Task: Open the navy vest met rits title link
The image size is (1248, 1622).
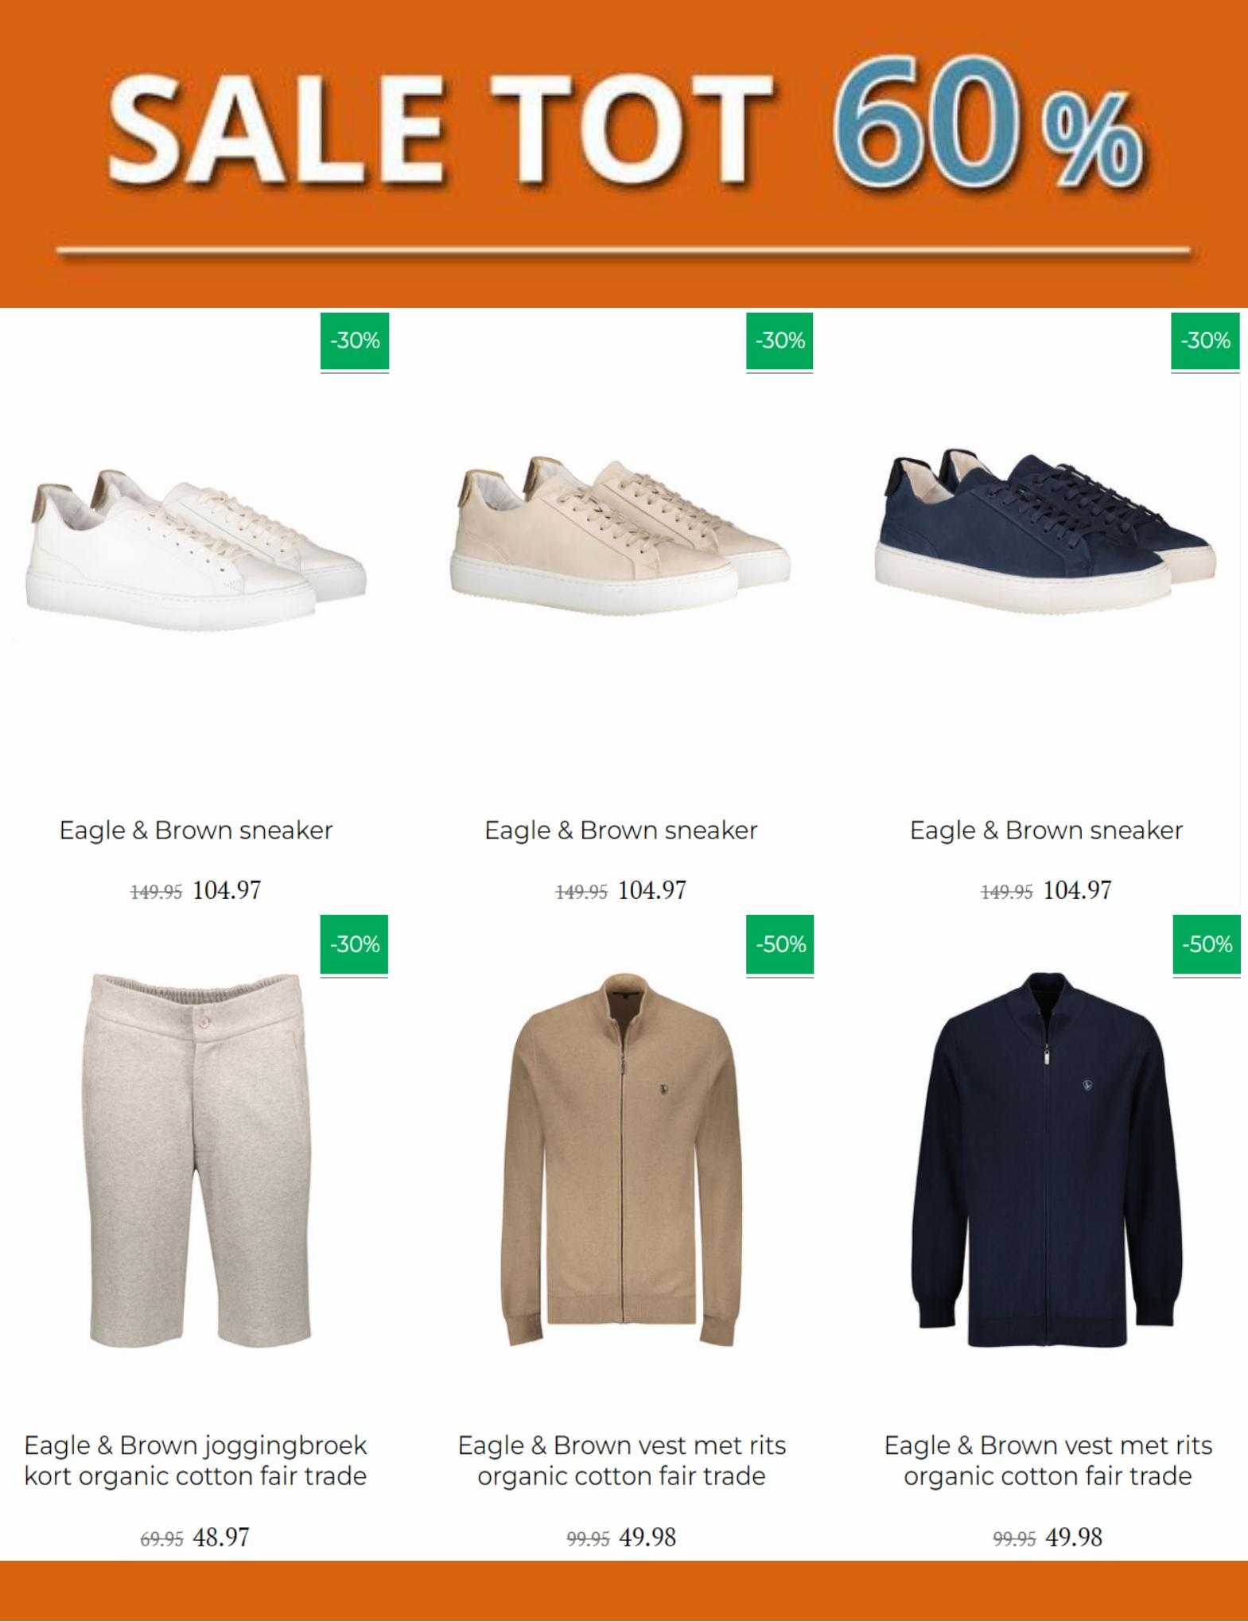Action: [1048, 1461]
